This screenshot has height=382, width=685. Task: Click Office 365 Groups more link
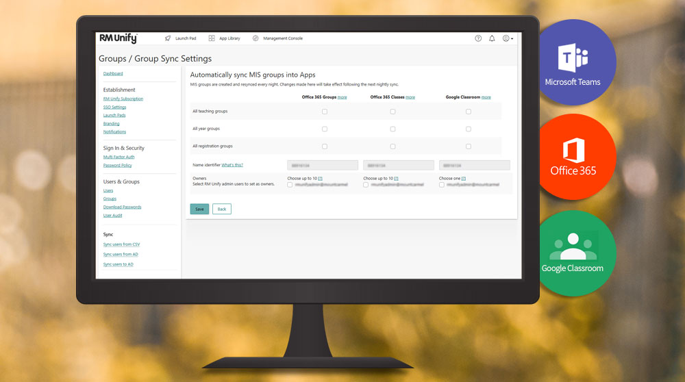(x=342, y=97)
